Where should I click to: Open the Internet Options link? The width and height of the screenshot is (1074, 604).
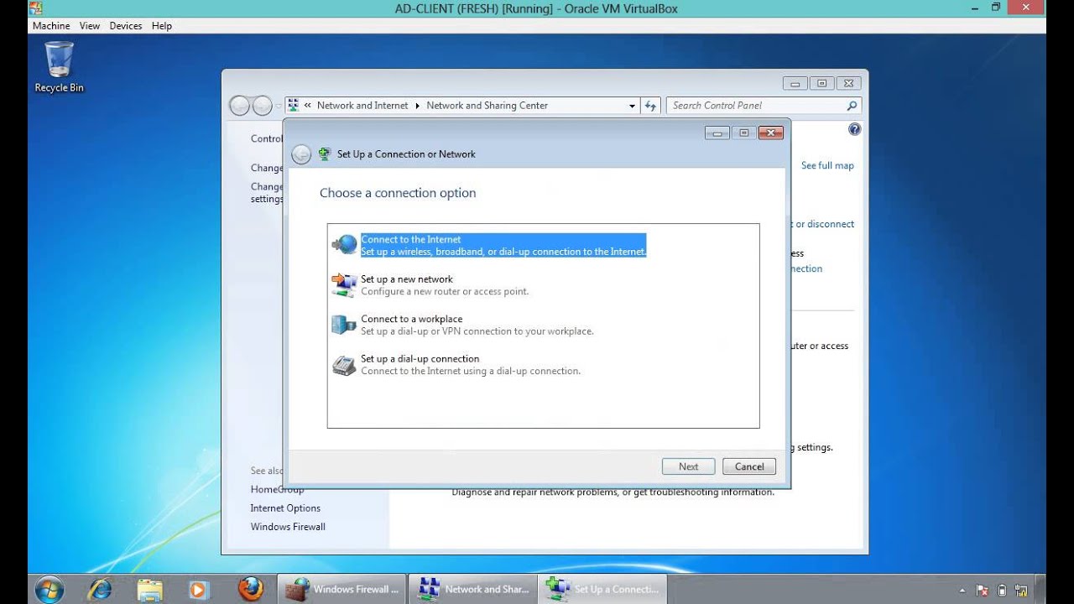(285, 508)
